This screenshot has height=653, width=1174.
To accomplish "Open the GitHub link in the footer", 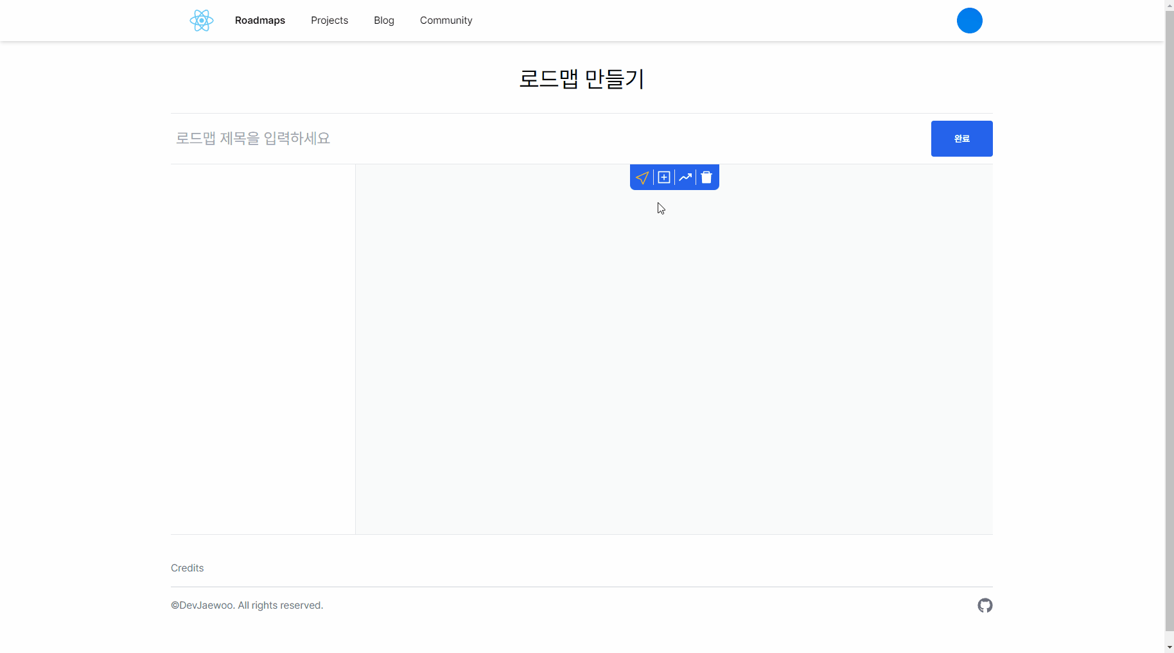I will (985, 605).
